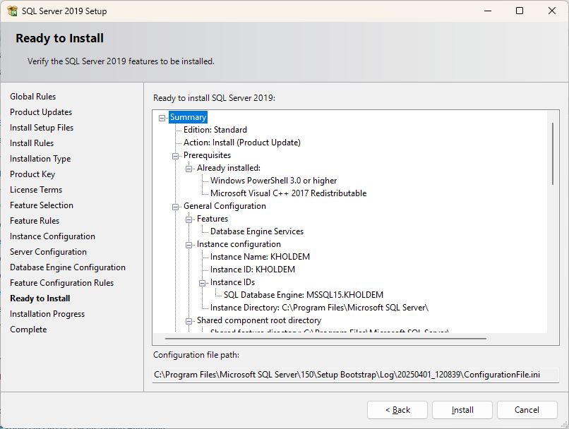The width and height of the screenshot is (569, 429).
Task: Click Product Key step in sidebar
Action: click(32, 174)
